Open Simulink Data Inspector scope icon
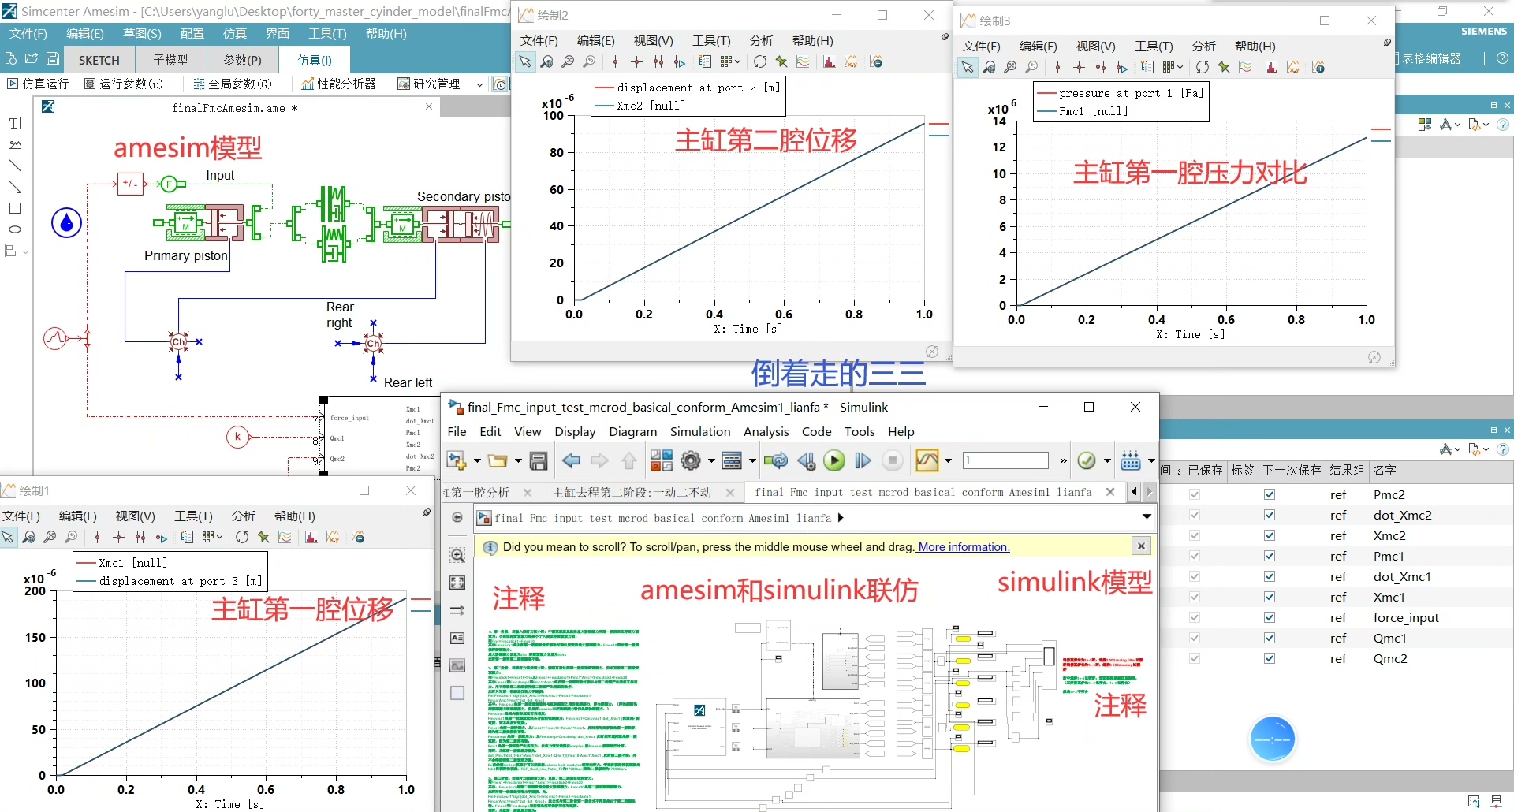The width and height of the screenshot is (1514, 812). click(x=927, y=460)
